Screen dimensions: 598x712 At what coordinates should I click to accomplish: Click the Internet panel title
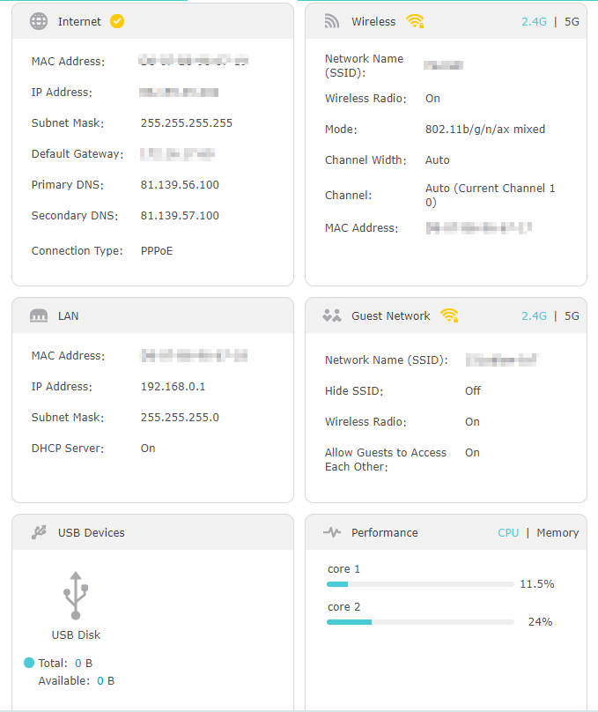pyautogui.click(x=79, y=21)
